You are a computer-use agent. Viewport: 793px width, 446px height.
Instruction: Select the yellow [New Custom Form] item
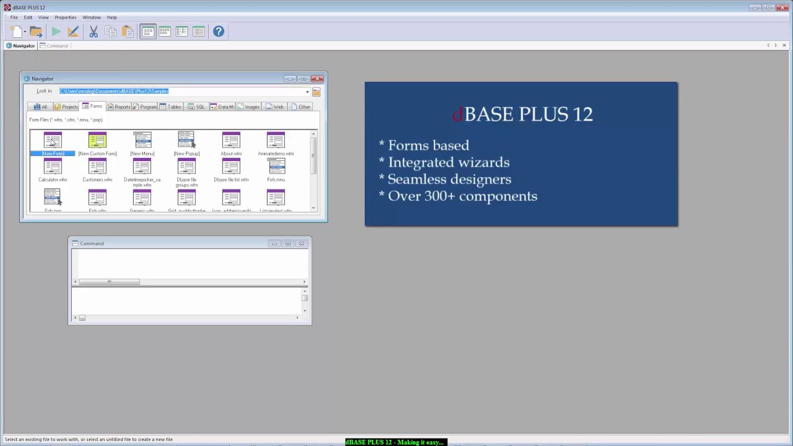pos(97,144)
